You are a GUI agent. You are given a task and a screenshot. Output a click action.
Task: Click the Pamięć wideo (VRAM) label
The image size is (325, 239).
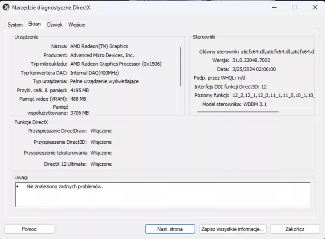point(44,99)
